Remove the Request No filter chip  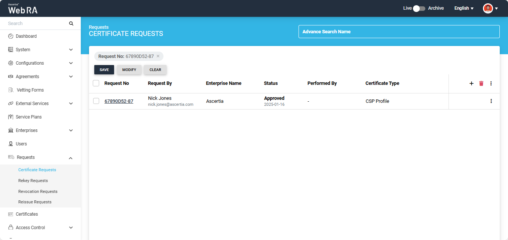(x=158, y=56)
